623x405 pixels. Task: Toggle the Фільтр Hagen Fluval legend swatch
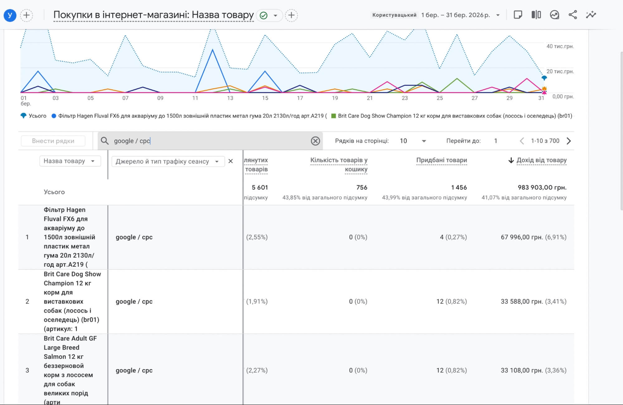pos(54,116)
